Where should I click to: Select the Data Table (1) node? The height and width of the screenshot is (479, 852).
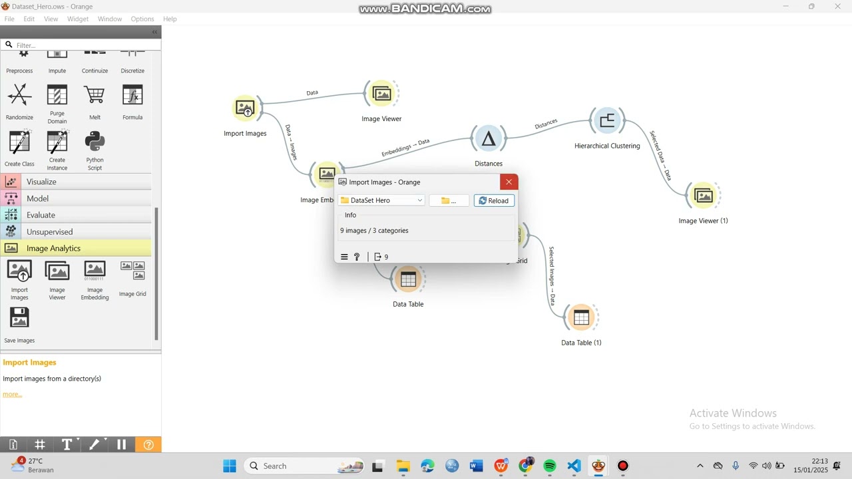581,318
